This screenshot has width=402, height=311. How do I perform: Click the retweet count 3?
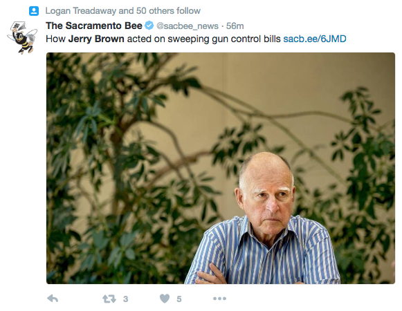tap(125, 299)
